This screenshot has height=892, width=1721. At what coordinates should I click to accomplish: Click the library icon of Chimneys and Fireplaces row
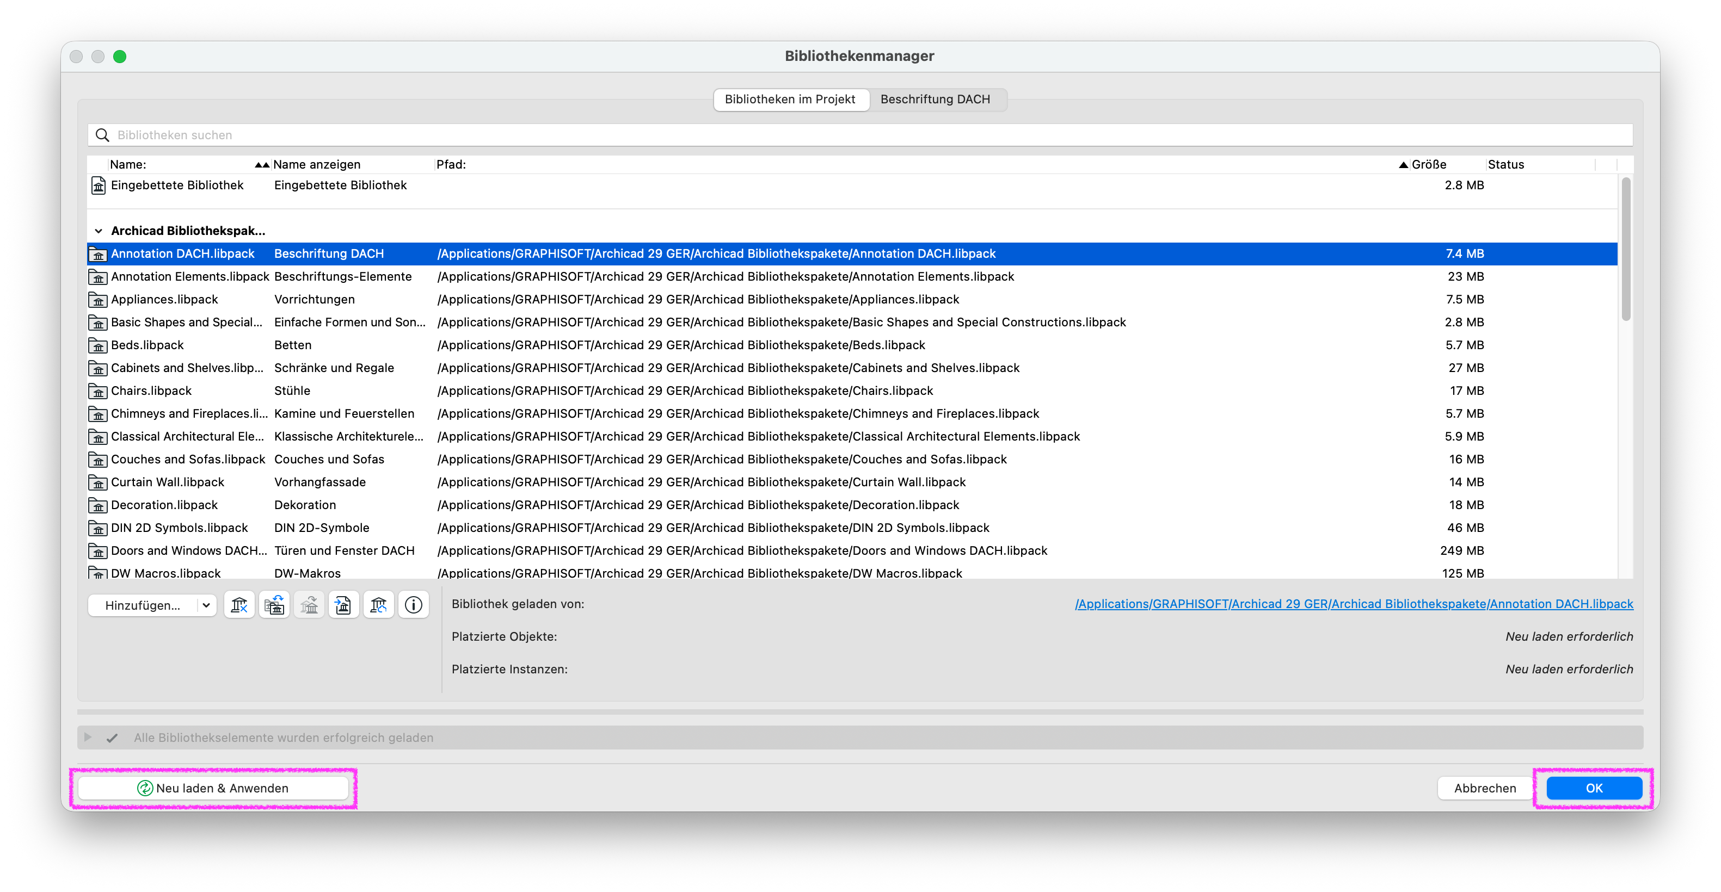[x=98, y=414]
